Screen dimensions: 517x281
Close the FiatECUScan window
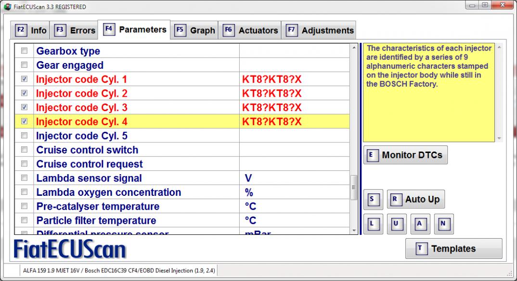503,5
